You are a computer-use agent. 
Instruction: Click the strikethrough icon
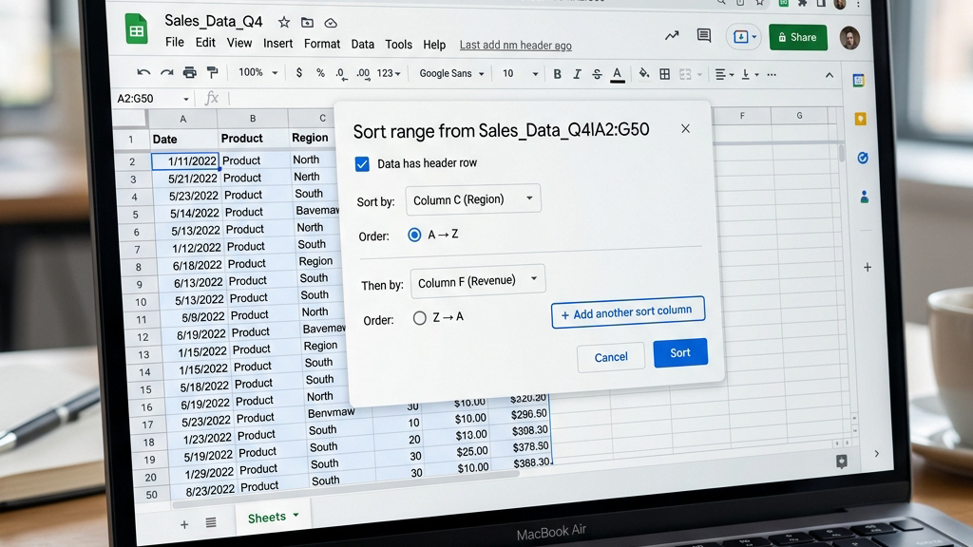coord(597,74)
